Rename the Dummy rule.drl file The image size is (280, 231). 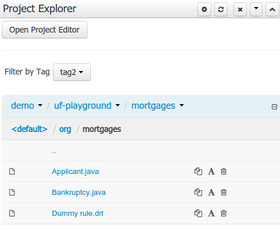point(211,214)
